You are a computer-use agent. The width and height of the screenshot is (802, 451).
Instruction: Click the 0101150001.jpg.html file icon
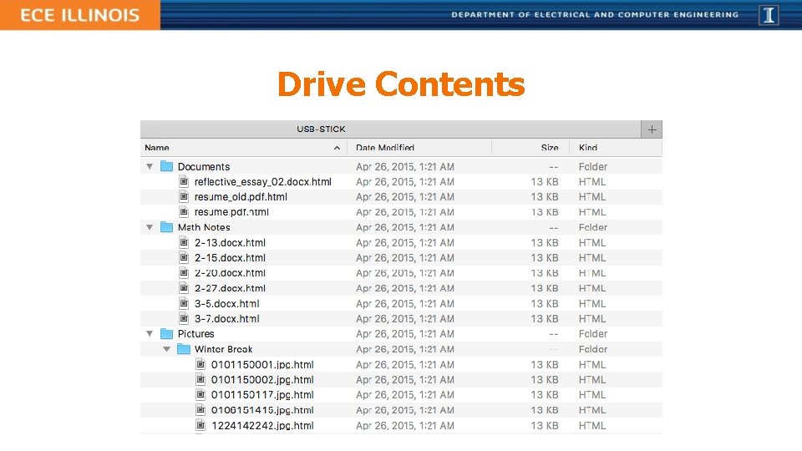coord(200,364)
